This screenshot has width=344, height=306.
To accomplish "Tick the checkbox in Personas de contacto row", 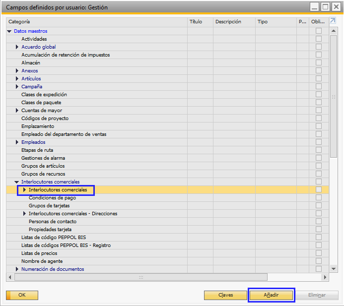I will click(x=319, y=221).
